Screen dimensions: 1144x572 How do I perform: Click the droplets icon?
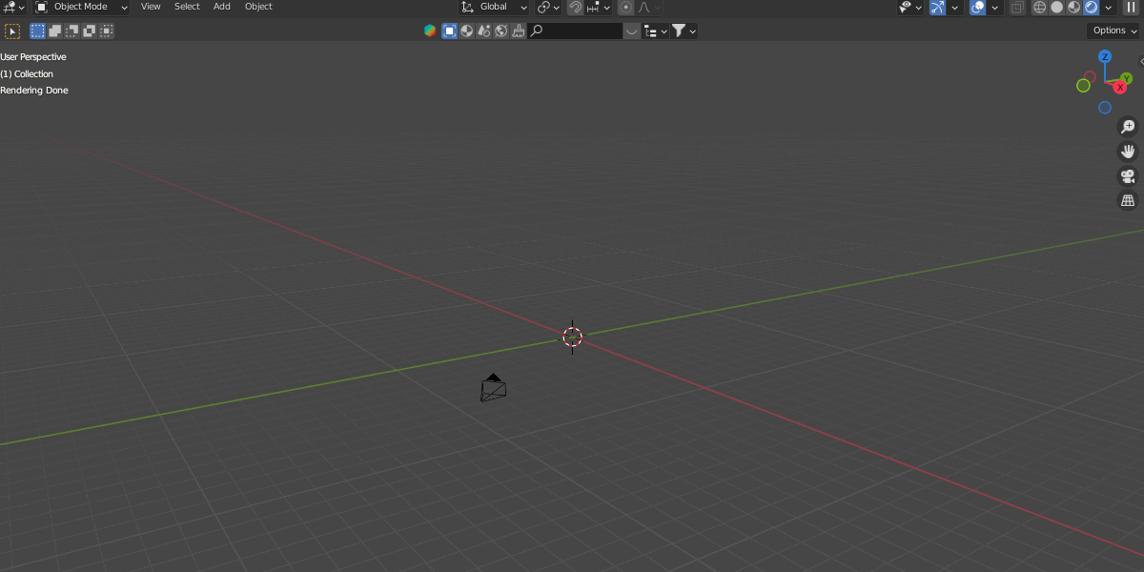483,31
